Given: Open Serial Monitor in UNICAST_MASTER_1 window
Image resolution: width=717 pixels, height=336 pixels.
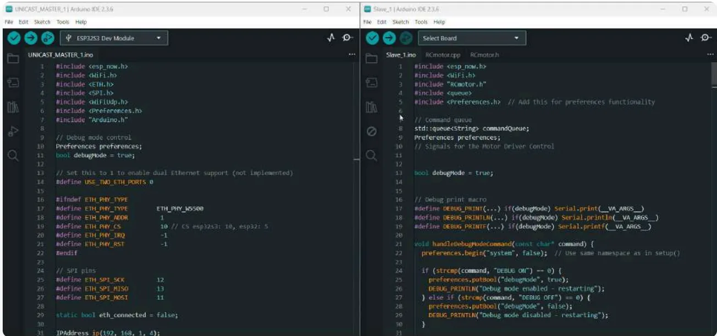Looking at the screenshot, I should (348, 38).
